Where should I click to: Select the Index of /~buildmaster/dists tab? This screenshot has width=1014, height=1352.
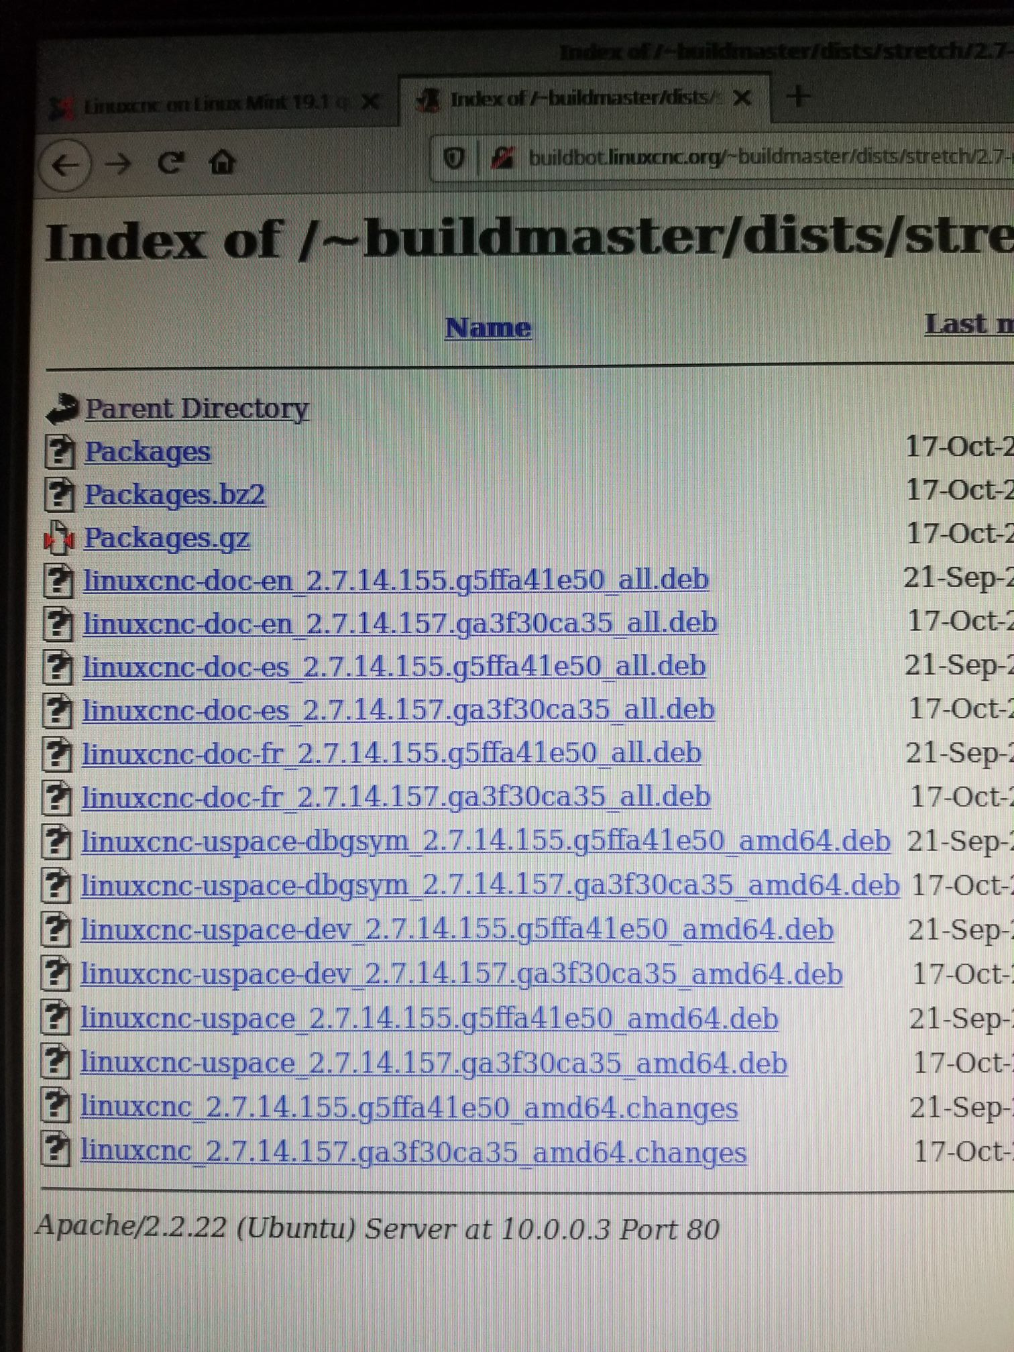tap(585, 99)
